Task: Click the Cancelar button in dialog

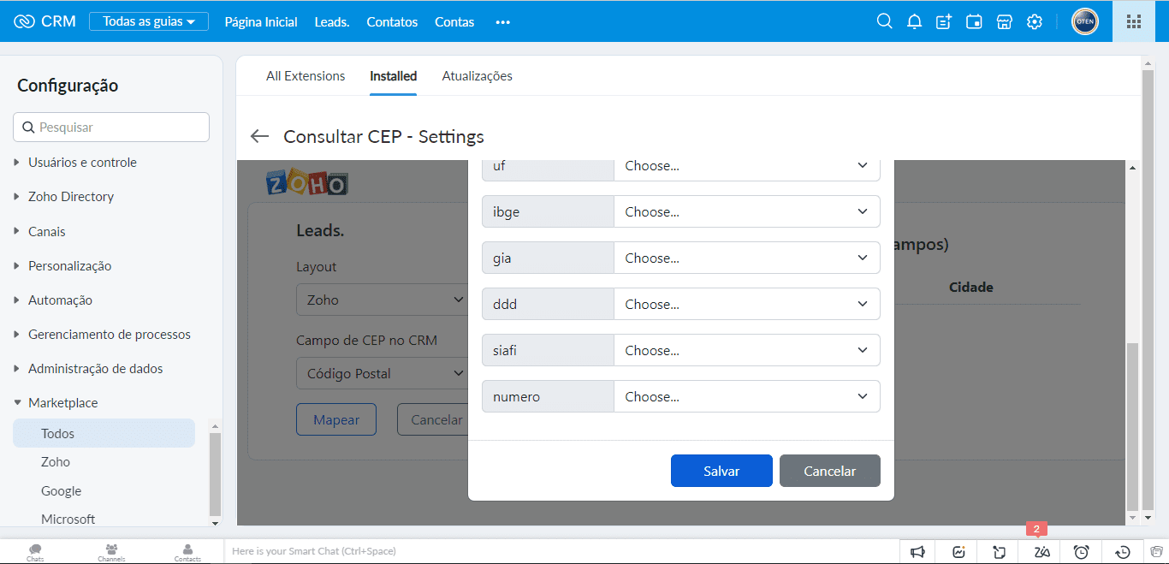Action: tap(829, 471)
